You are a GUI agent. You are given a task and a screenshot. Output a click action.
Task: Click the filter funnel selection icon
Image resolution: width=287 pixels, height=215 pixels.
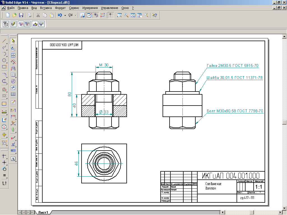(6, 24)
